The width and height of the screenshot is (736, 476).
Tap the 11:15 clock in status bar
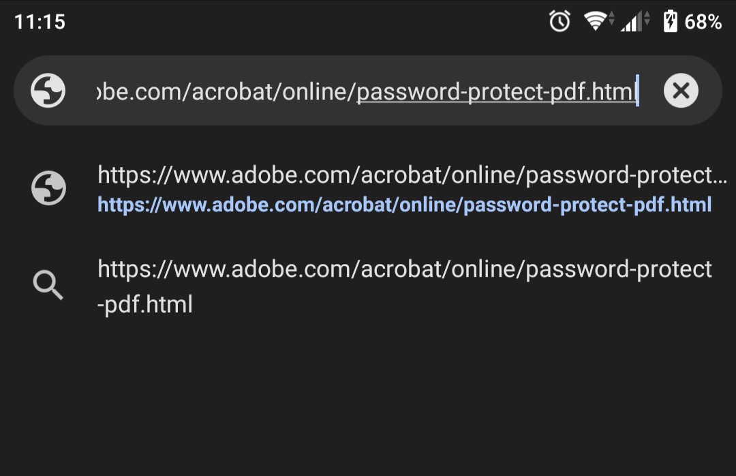tap(40, 22)
